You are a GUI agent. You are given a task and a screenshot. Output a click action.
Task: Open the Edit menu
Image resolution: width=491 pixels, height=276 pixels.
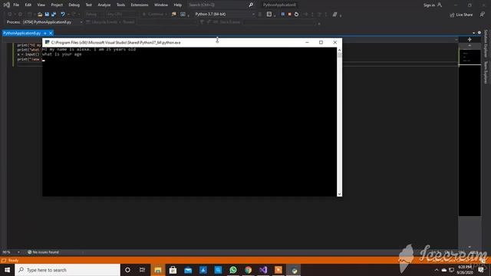pos(28,5)
